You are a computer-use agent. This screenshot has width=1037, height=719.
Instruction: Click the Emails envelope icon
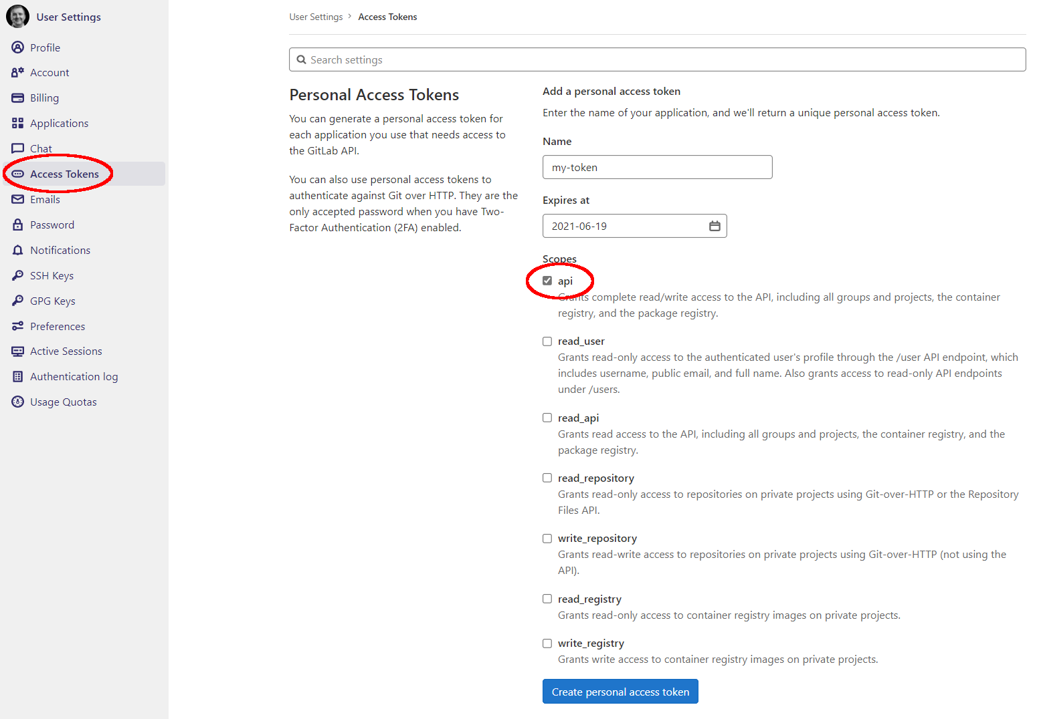coord(17,199)
